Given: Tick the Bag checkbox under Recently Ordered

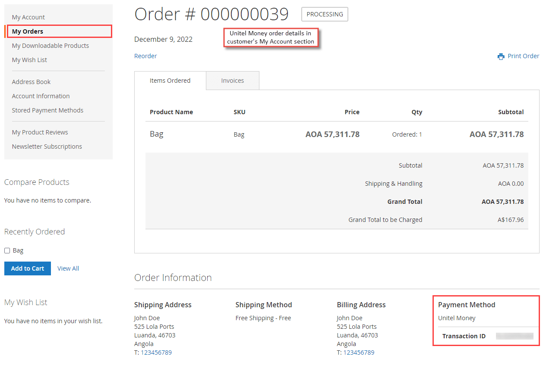Looking at the screenshot, I should (7, 250).
